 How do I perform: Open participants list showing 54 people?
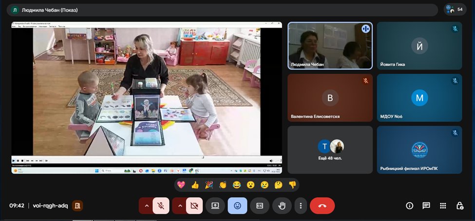455,9
